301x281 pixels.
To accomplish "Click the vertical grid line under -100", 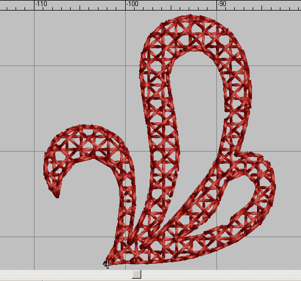I will pos(126,77).
